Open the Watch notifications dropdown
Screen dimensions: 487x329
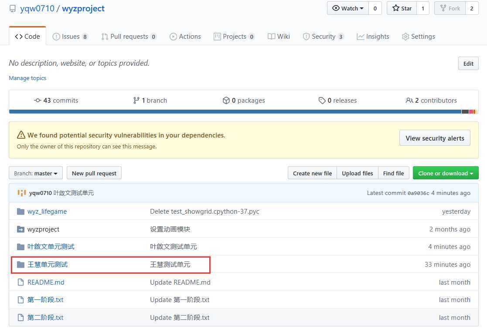[x=348, y=8]
